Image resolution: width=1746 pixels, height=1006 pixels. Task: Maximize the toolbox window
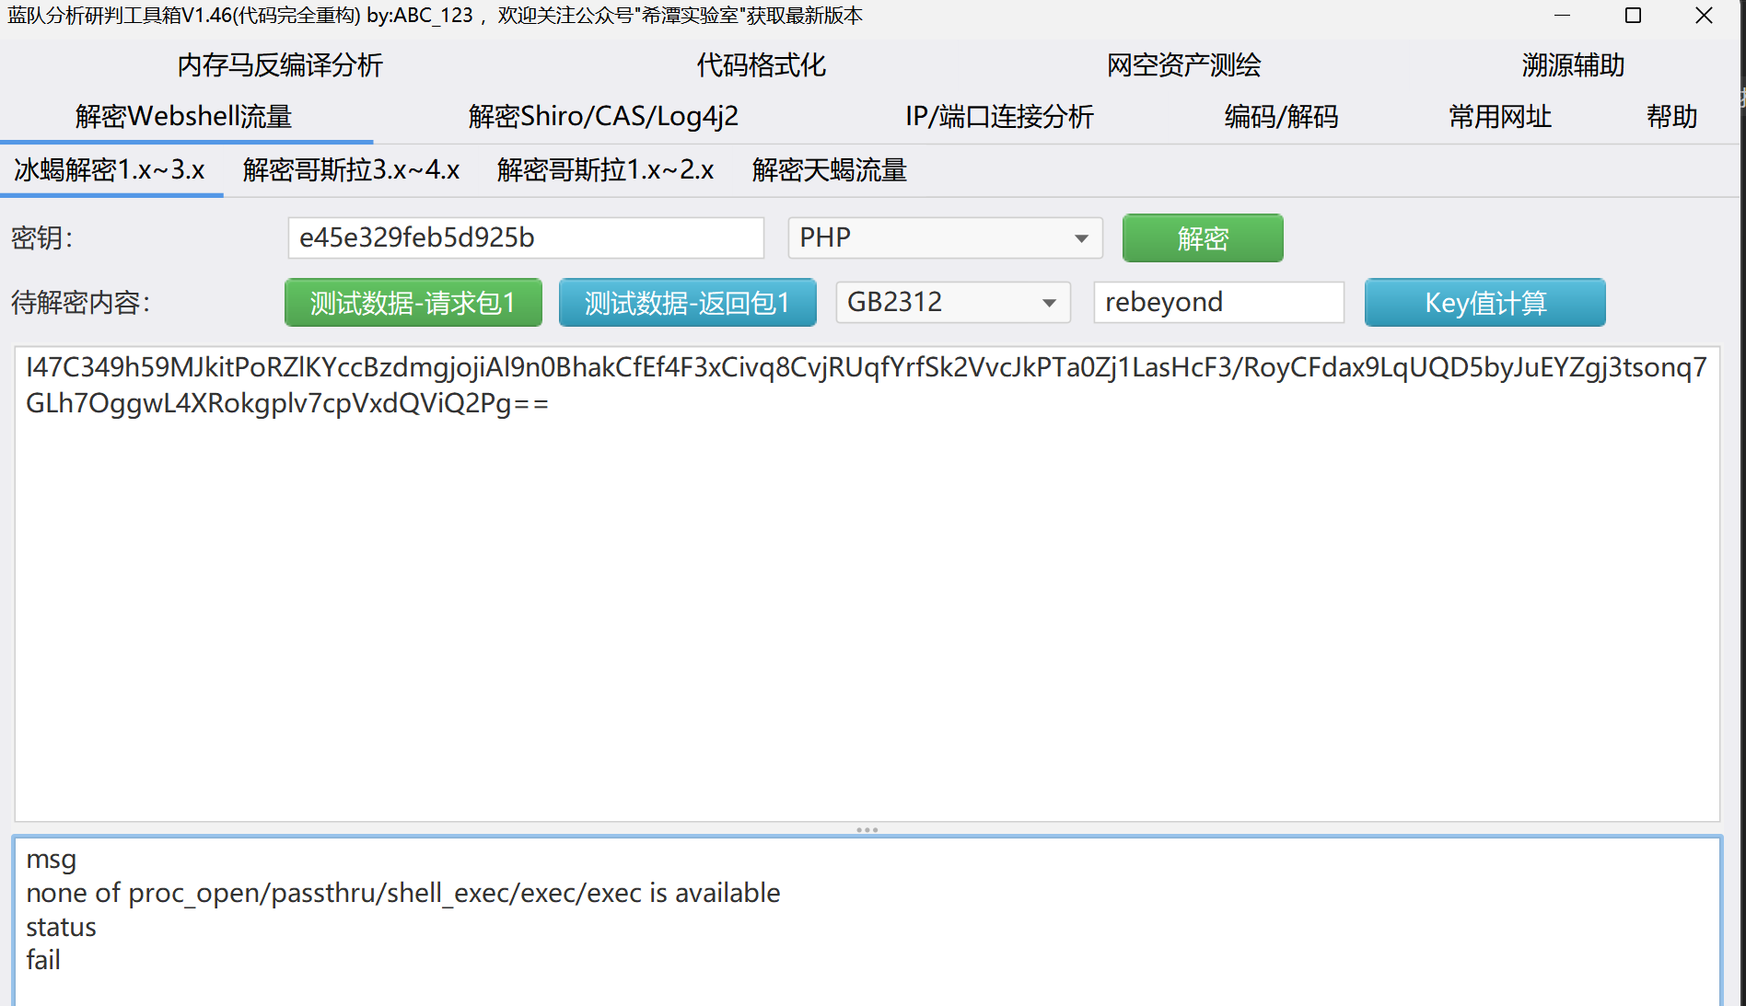(1633, 16)
